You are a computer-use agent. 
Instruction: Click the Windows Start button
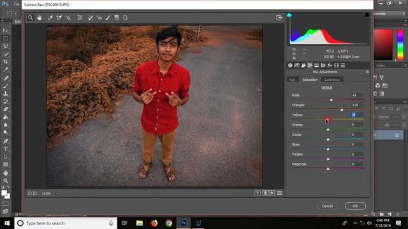coord(7,223)
